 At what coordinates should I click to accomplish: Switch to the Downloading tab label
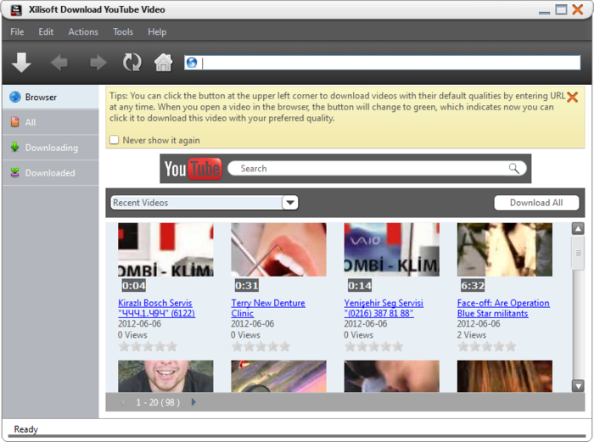click(52, 148)
